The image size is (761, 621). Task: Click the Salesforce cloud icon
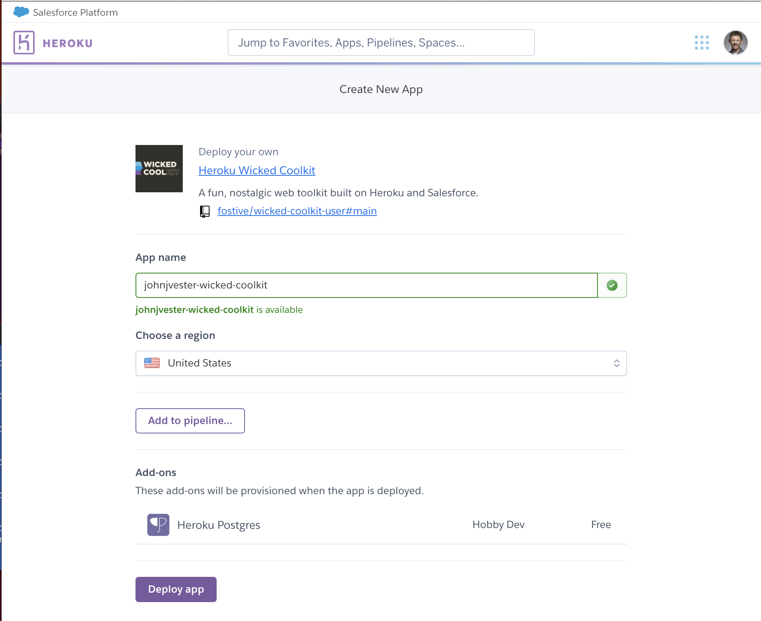point(21,12)
